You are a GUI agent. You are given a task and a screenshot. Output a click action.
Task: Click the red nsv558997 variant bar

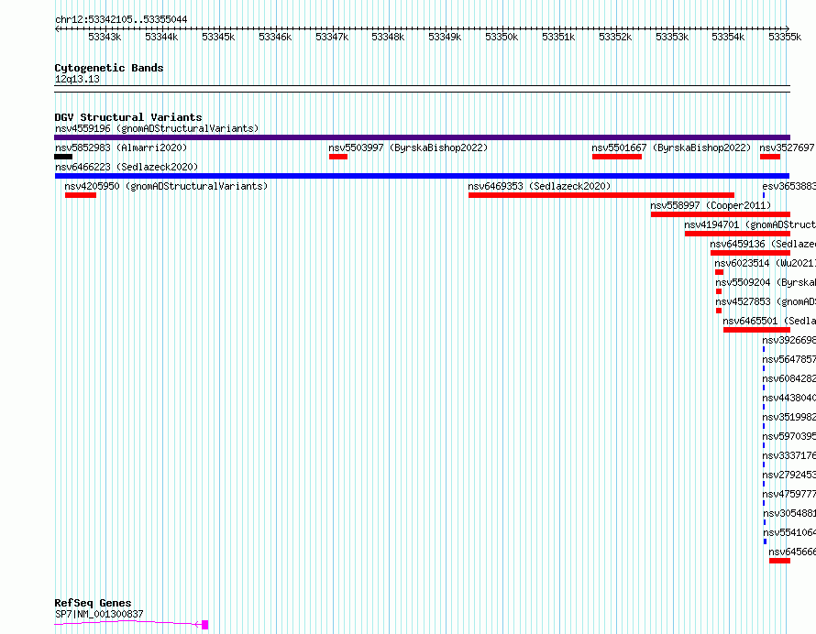(721, 214)
